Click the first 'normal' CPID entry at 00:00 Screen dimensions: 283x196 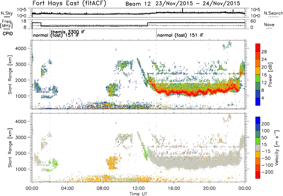[x=41, y=35]
